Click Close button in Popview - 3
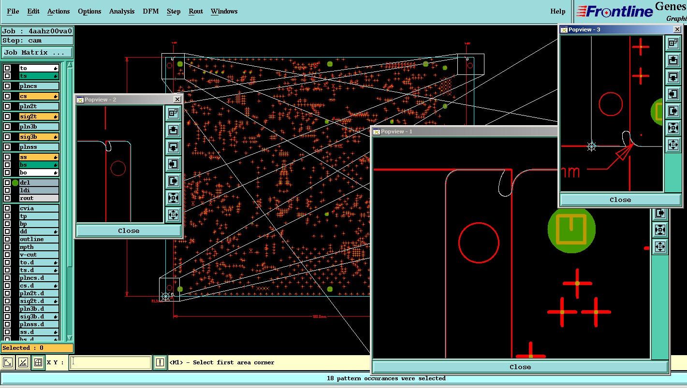 click(x=620, y=200)
